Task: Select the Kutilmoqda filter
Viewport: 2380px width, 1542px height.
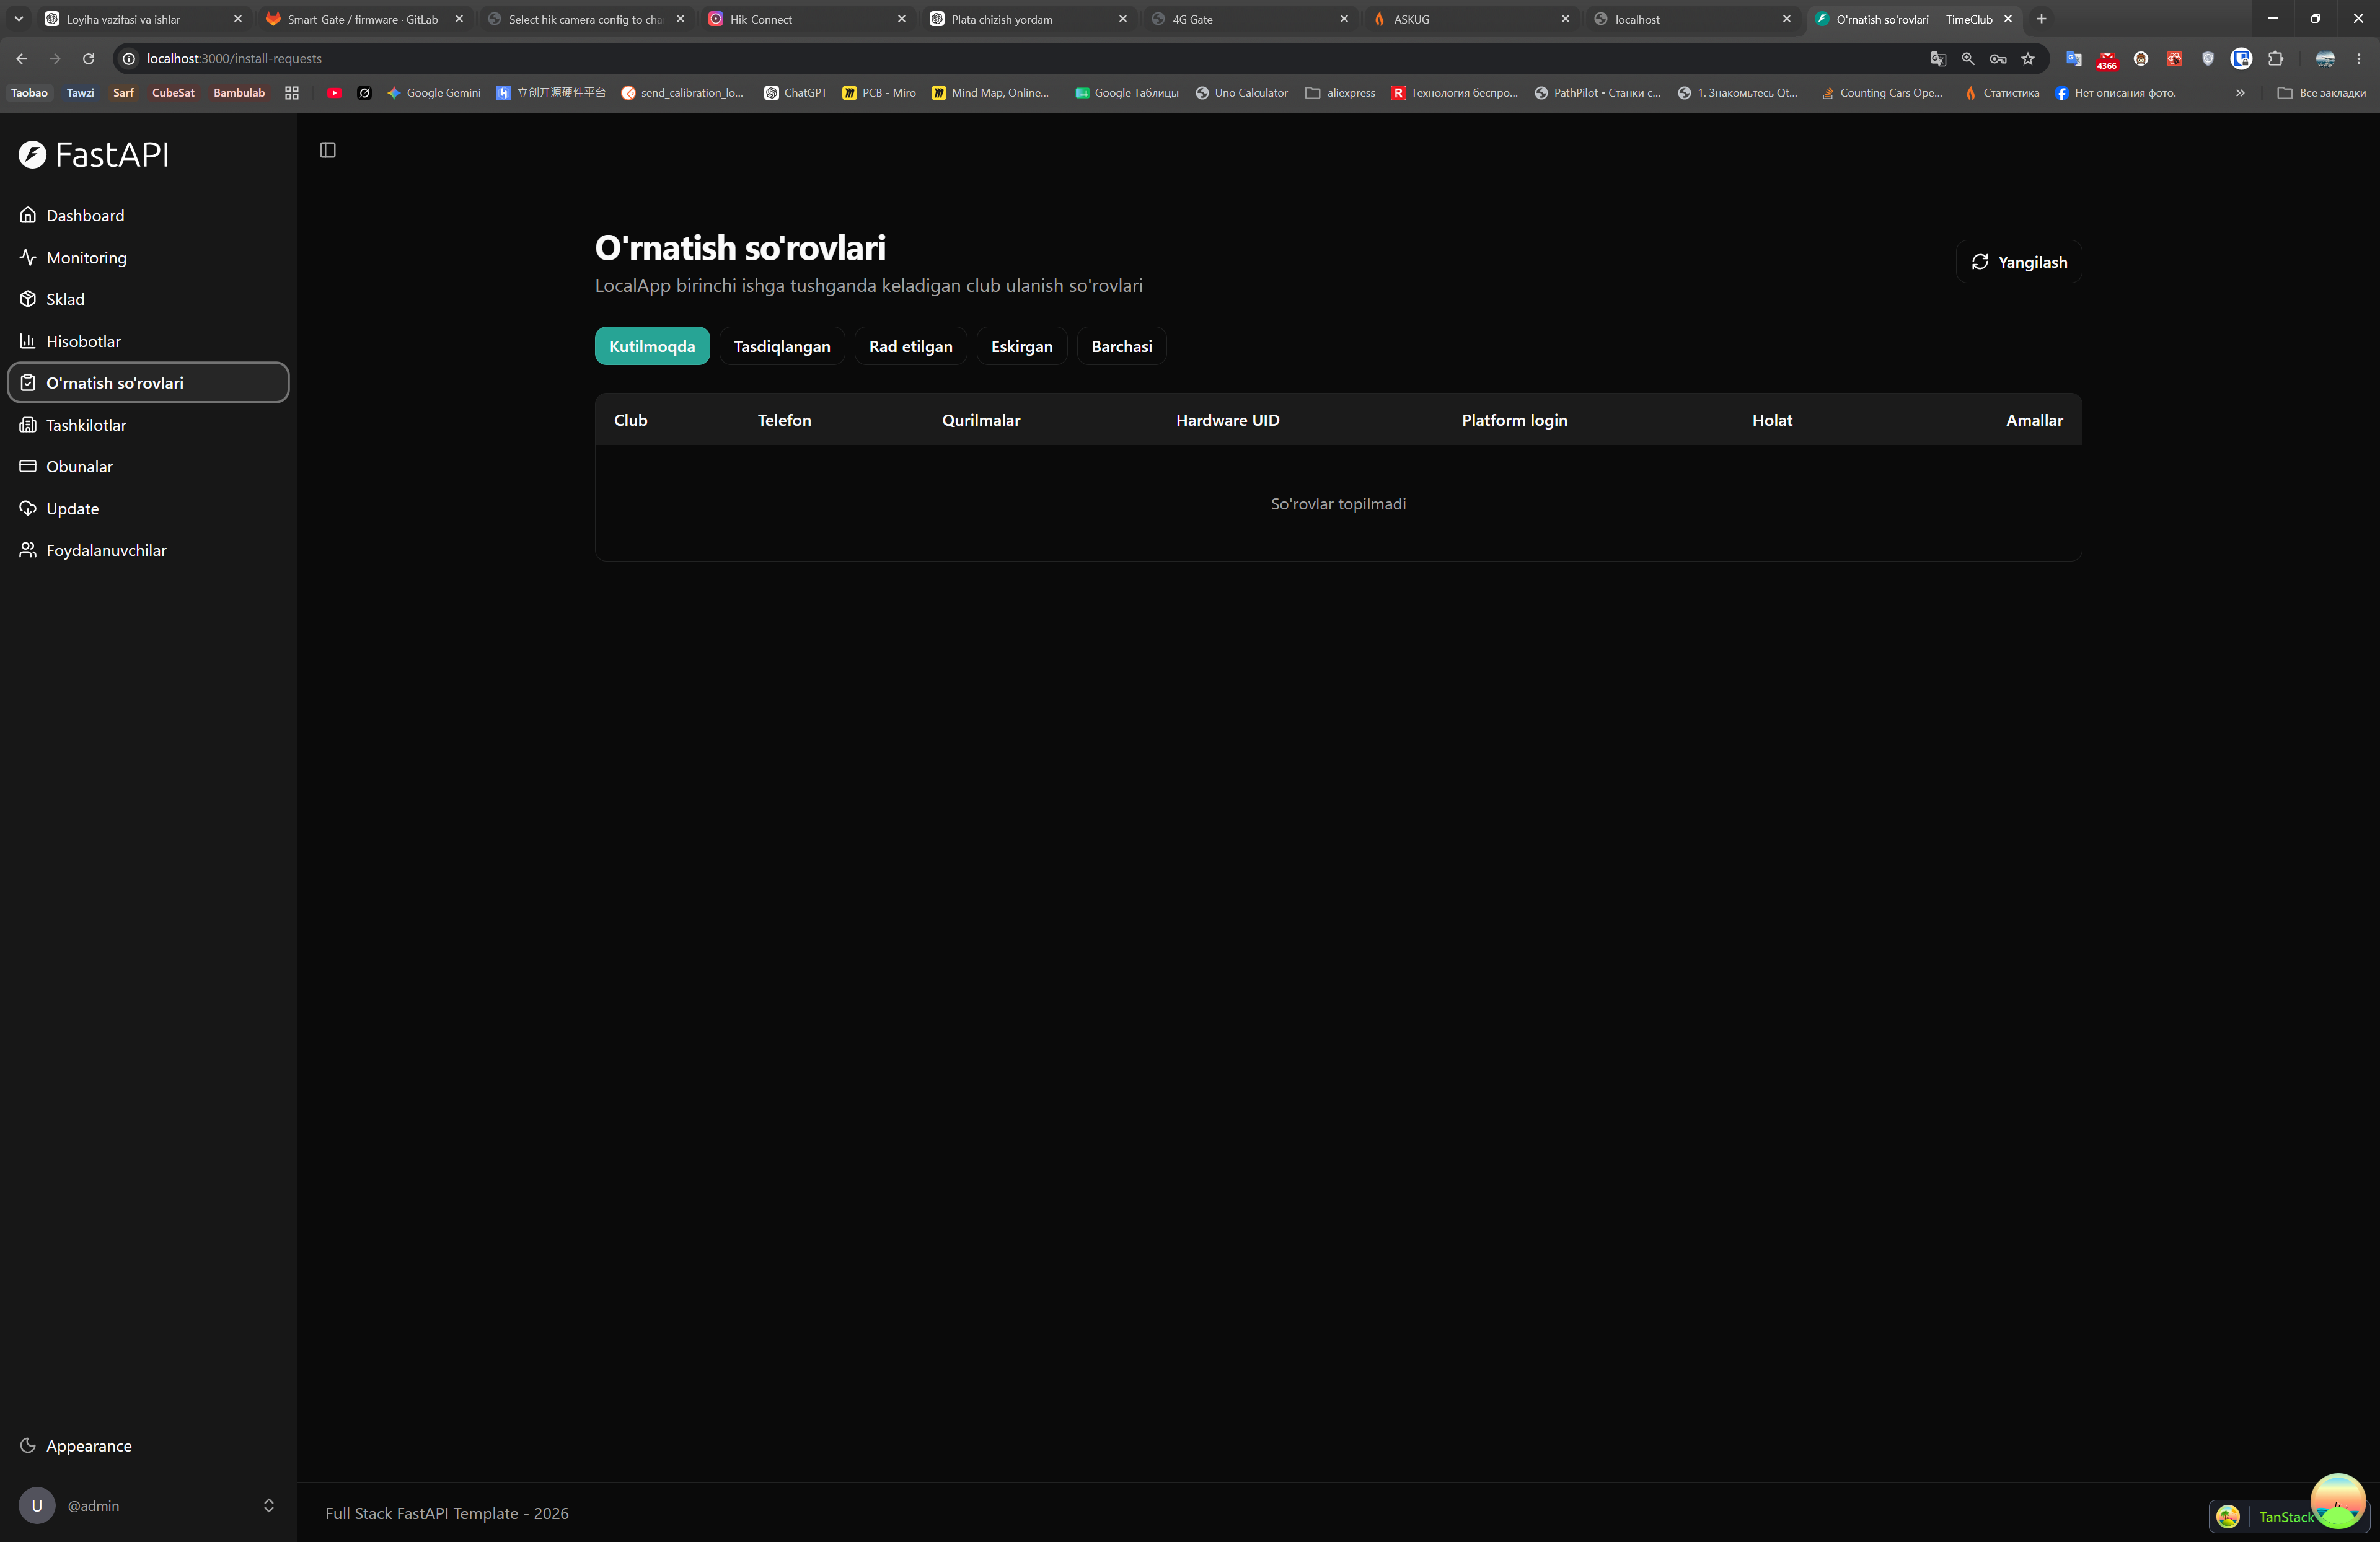Action: click(x=652, y=346)
